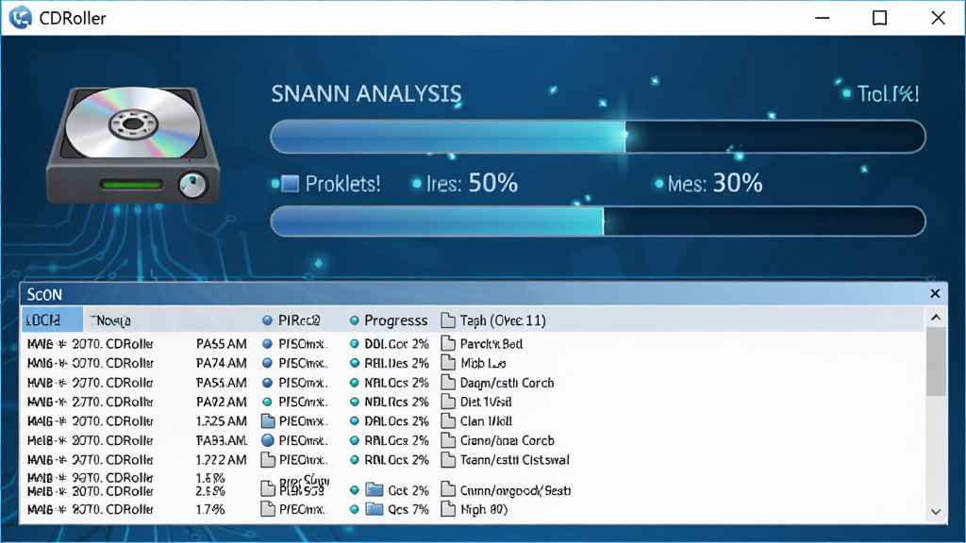The image size is (966, 543).
Task: Click the blue folder icon in Cnmn/ovgood/Seati row
Action: [374, 490]
